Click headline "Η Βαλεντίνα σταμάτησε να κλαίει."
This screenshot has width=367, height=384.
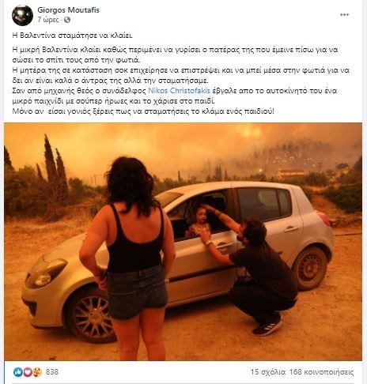point(73,36)
